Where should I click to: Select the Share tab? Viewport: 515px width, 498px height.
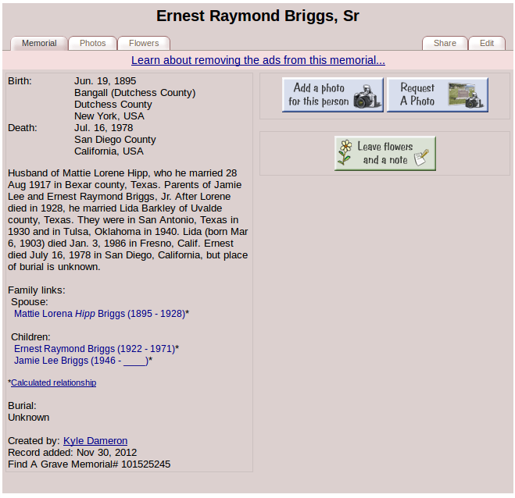(445, 43)
